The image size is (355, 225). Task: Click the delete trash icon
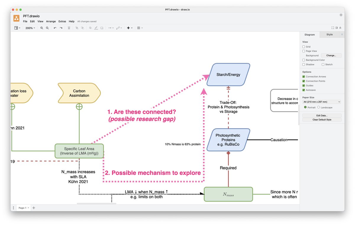pos(69,28)
